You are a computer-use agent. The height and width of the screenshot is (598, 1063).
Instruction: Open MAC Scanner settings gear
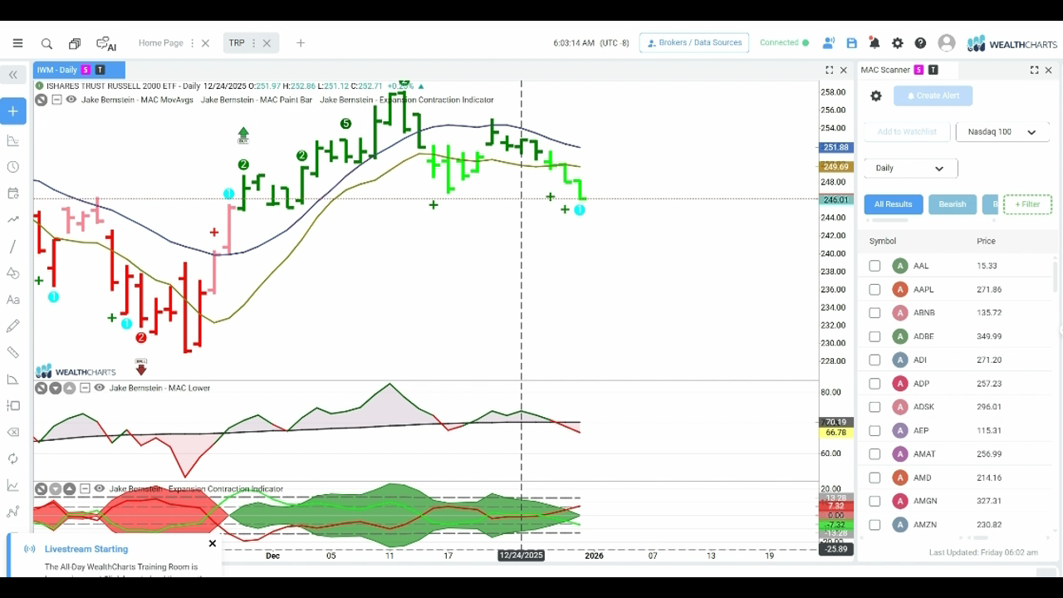pos(876,96)
